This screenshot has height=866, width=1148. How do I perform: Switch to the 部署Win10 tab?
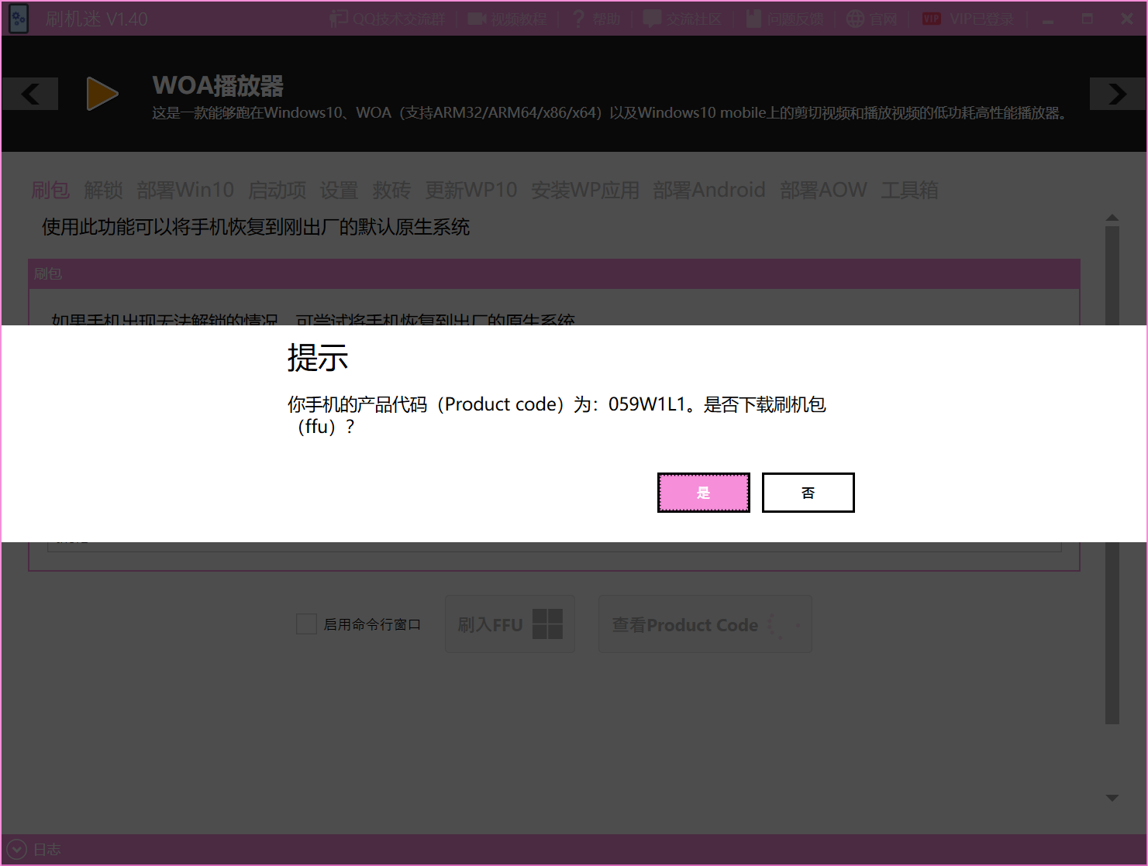point(185,190)
